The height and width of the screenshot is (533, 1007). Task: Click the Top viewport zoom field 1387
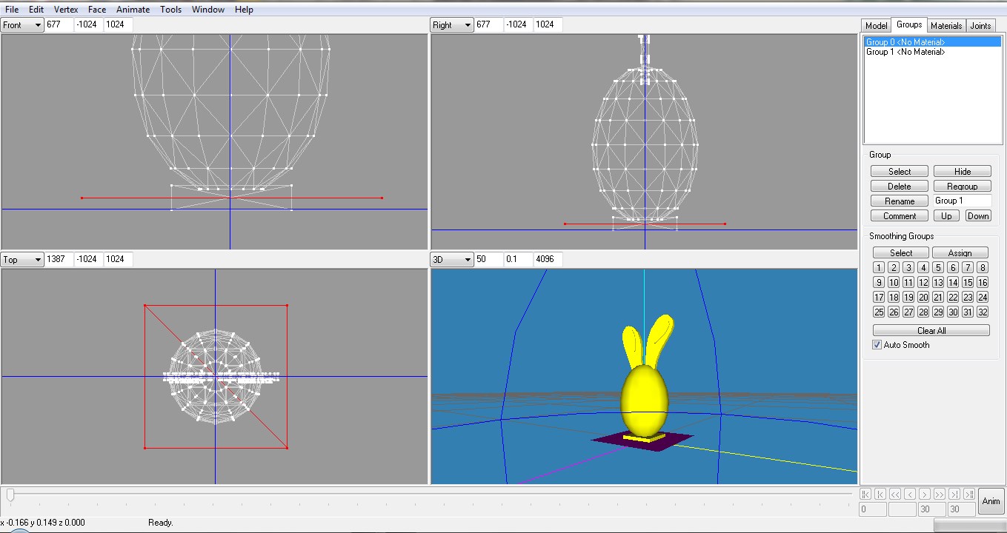pyautogui.click(x=59, y=259)
